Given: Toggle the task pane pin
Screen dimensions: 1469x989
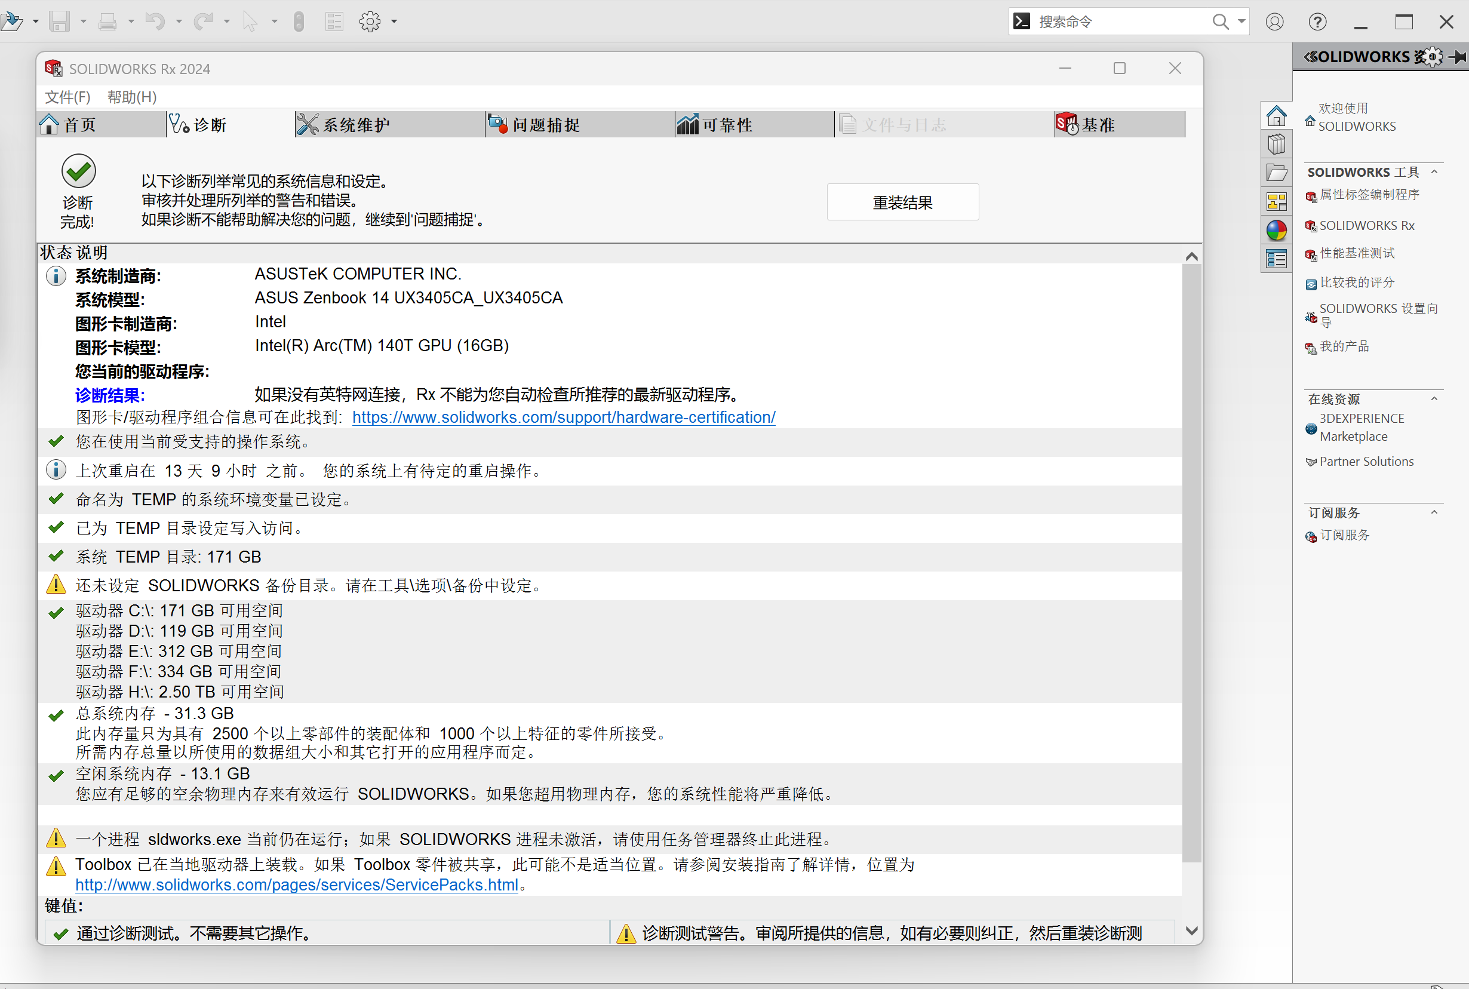Looking at the screenshot, I should tap(1457, 57).
